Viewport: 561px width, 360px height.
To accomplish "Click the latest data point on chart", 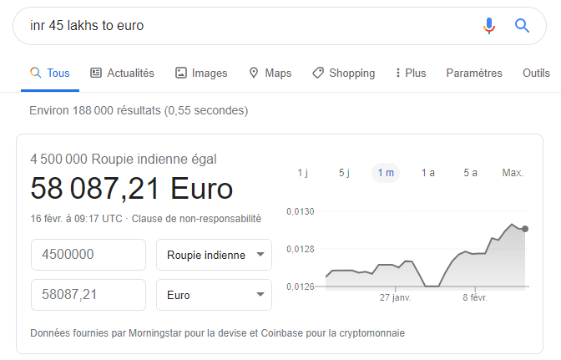I will pyautogui.click(x=525, y=229).
